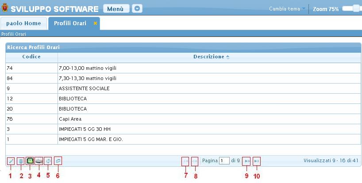This screenshot has height=183, width=362.
Task: Click the pencil edit icon in grid toolbar
Action: point(11,161)
